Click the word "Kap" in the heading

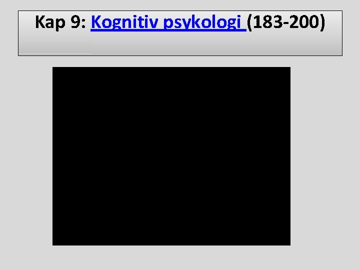[50, 22]
